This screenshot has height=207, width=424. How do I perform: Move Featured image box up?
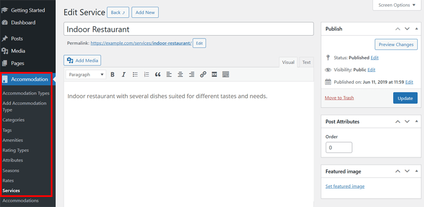click(397, 171)
